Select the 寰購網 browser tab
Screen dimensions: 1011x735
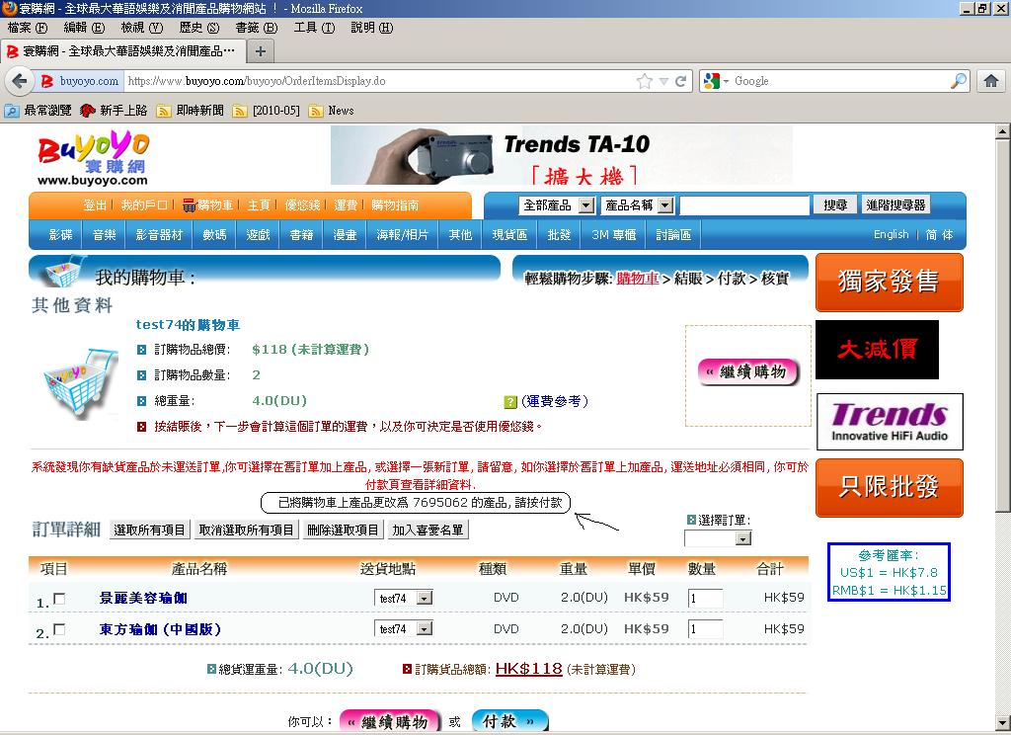point(122,51)
